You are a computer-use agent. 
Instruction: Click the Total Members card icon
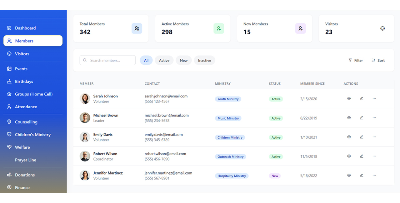137,28
